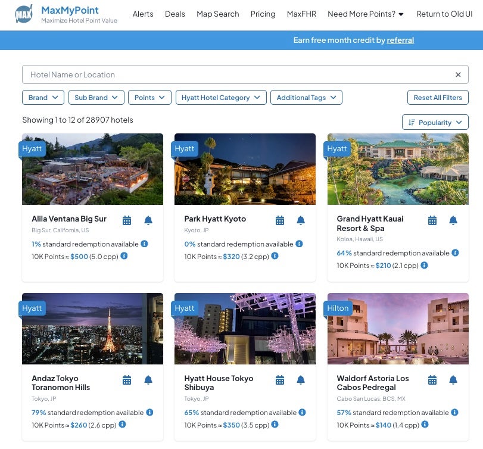The image size is (483, 449).
Task: Open calendar for Hyatt House Tokyo Shibuya
Action: coord(280,380)
